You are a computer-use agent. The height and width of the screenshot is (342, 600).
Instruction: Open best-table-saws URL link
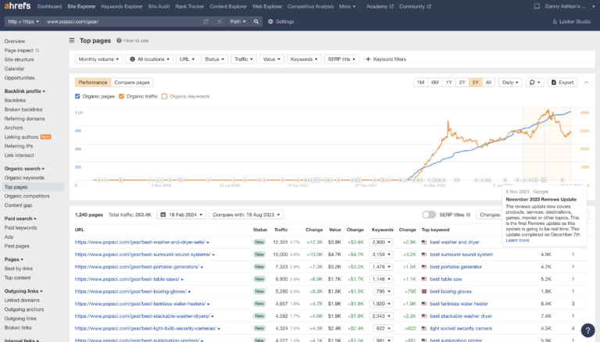(127, 280)
